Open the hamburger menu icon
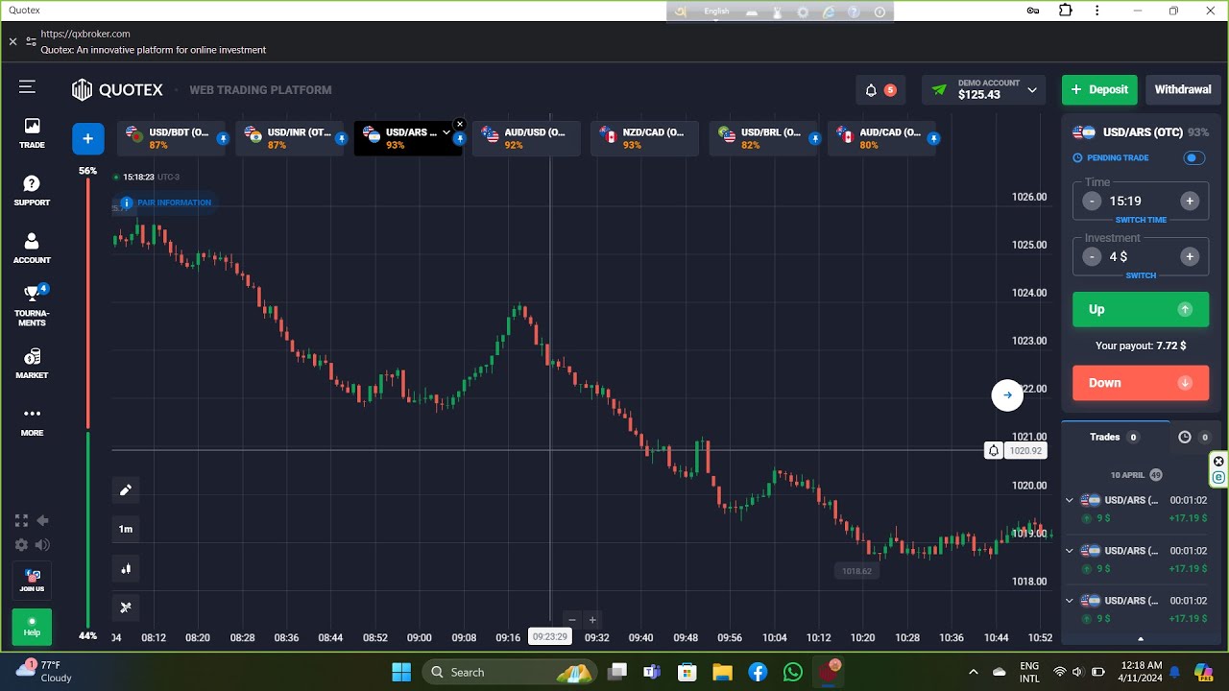 click(x=27, y=87)
